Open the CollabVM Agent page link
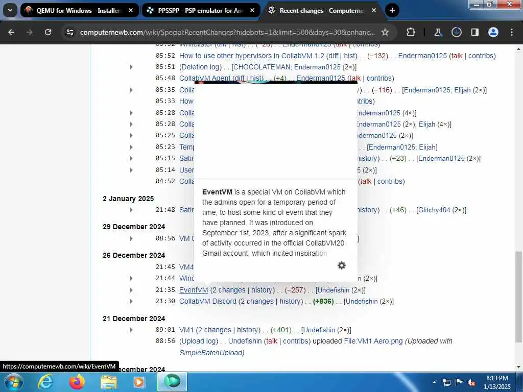 click(x=205, y=78)
